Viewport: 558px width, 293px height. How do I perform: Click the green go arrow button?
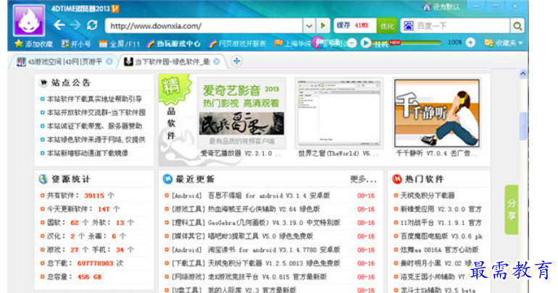coord(322,26)
